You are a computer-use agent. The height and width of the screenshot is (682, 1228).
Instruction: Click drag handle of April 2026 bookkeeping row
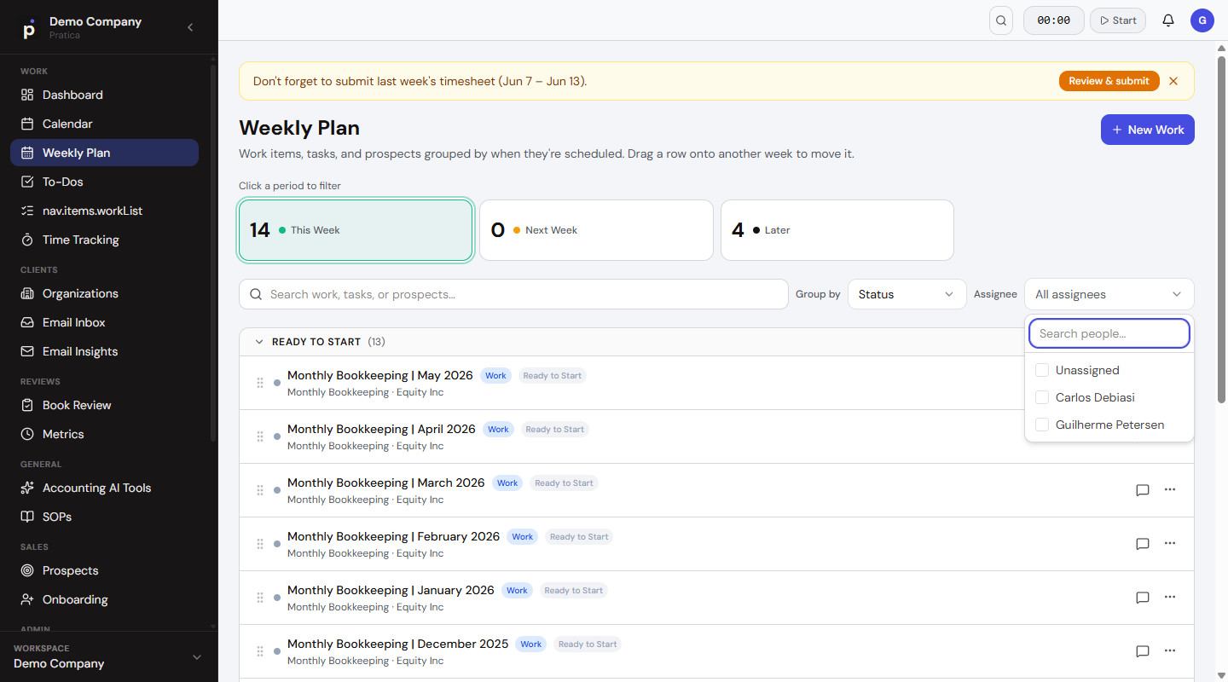pyautogui.click(x=260, y=436)
